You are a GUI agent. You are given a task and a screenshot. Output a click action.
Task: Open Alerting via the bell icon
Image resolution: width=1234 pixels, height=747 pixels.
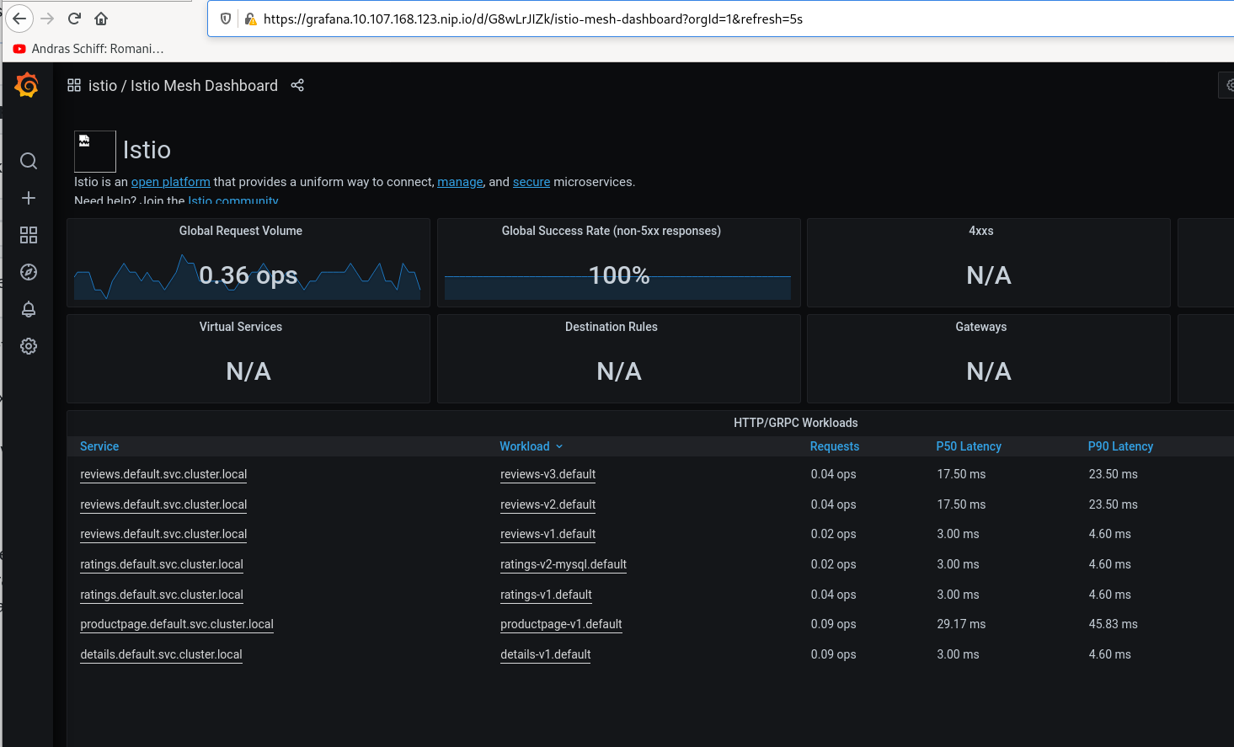(28, 309)
